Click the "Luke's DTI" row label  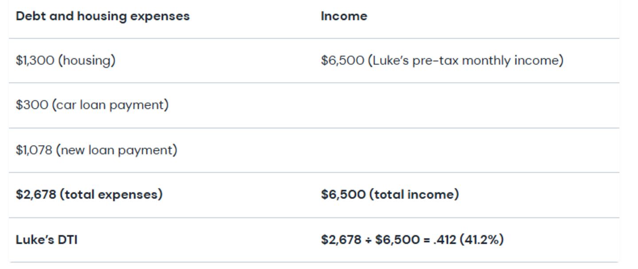pos(47,240)
